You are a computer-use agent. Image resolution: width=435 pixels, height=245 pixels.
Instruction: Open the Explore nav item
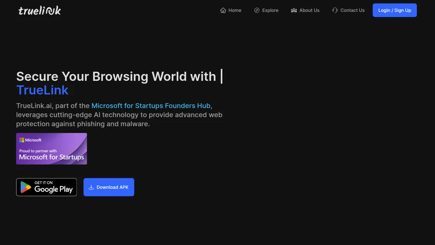(x=266, y=10)
